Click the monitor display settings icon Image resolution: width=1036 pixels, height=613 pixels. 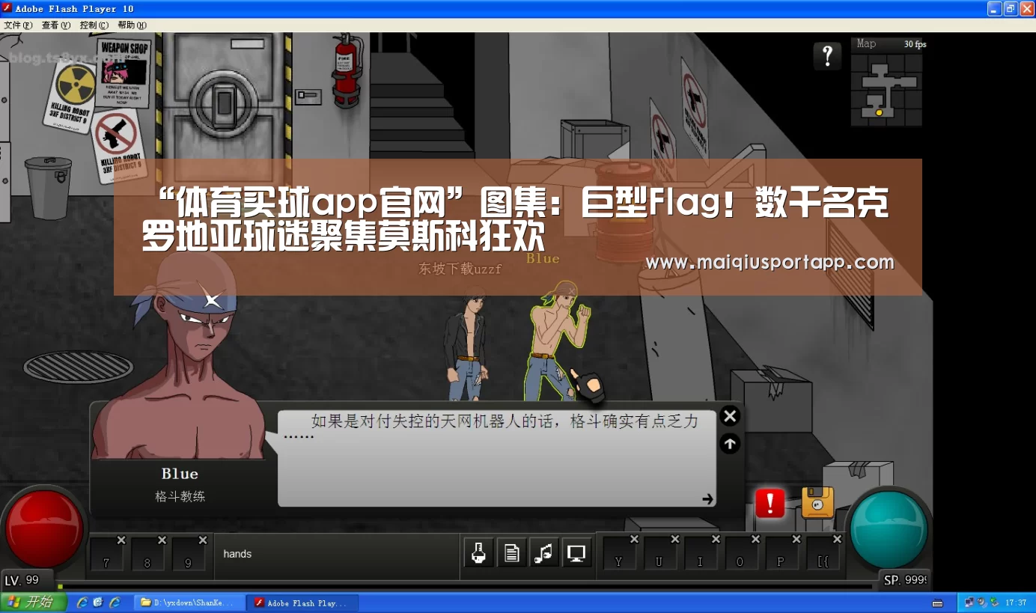(x=576, y=553)
